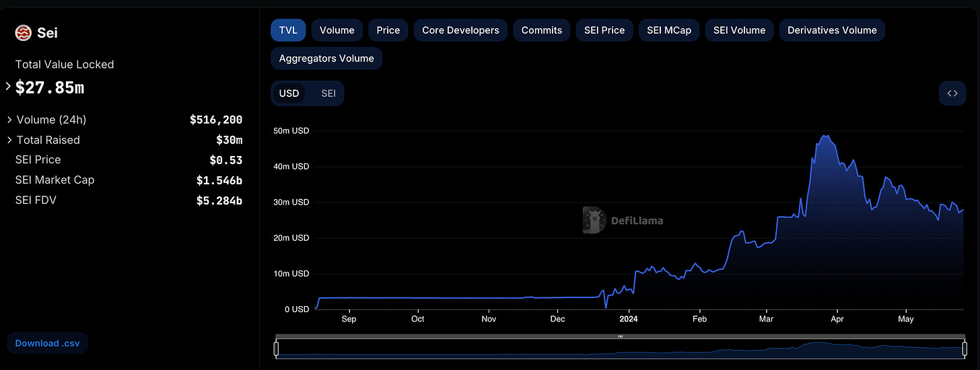Viewport: 980px width, 370px height.
Task: Switch chart denomination to USD
Action: click(289, 94)
